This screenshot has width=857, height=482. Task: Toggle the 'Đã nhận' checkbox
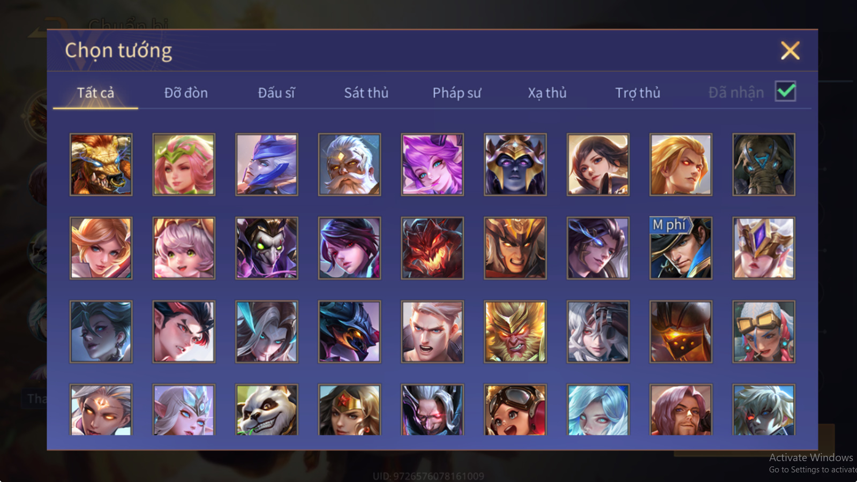(x=785, y=92)
